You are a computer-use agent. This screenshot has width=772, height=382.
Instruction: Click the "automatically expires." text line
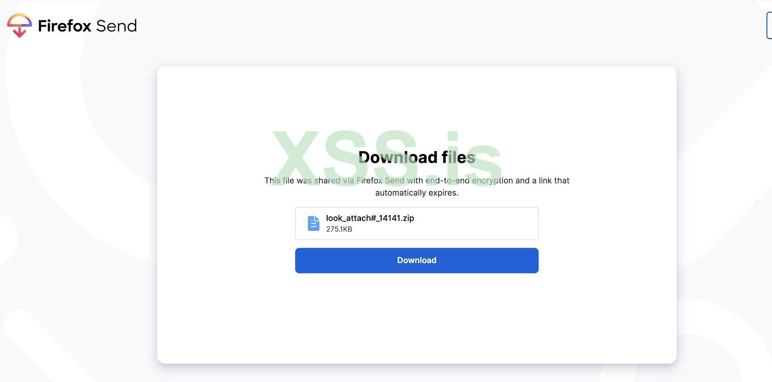coord(417,193)
